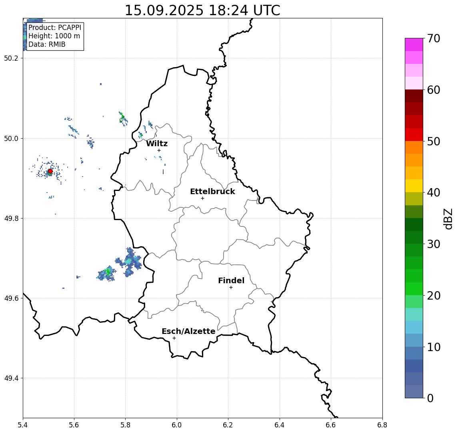
Task: Click the 50 tick on the colorbar
Action: 434,141
